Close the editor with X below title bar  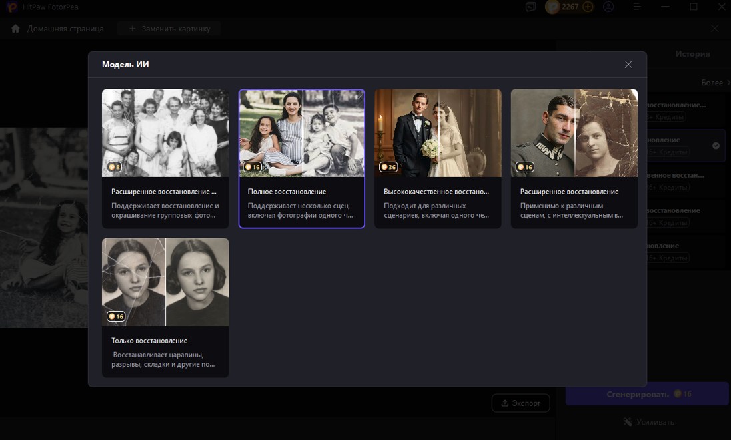point(715,29)
